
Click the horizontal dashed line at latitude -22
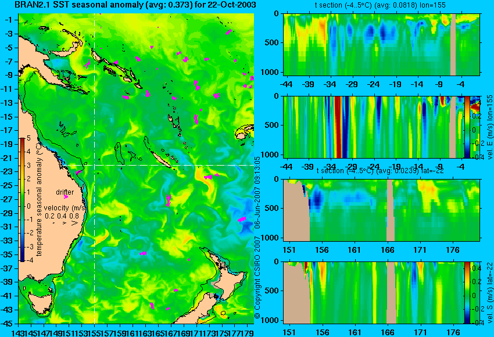point(158,165)
